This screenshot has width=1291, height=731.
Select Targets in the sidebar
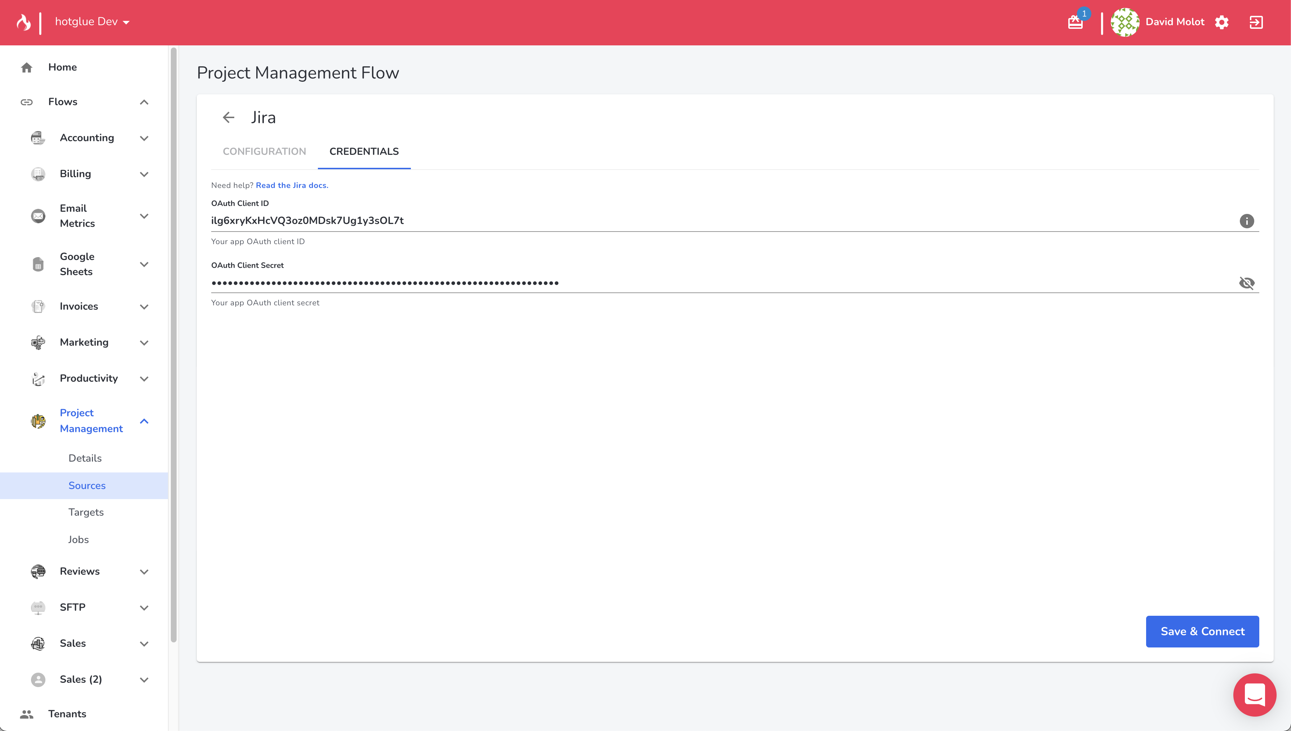pos(86,512)
